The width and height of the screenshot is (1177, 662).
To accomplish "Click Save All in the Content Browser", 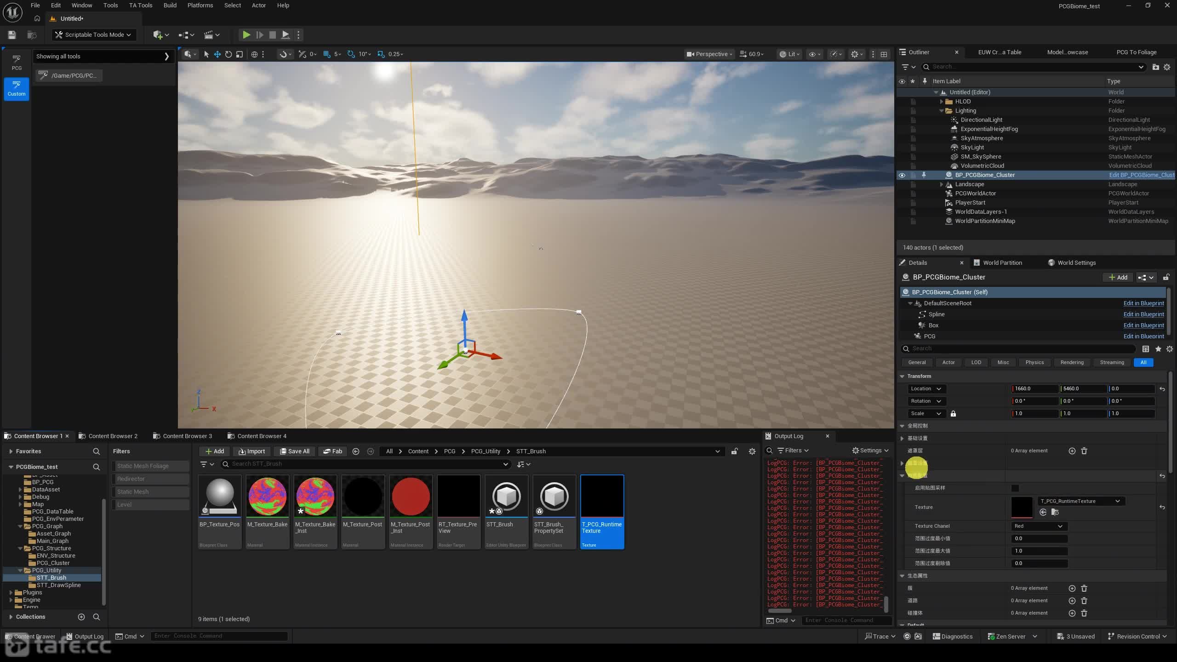I will pos(295,451).
